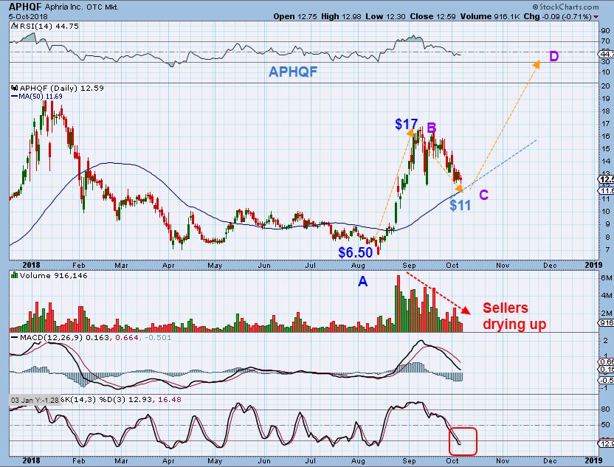Click the MACD histogram value -0.501
The width and height of the screenshot is (614, 467).
[x=158, y=337]
